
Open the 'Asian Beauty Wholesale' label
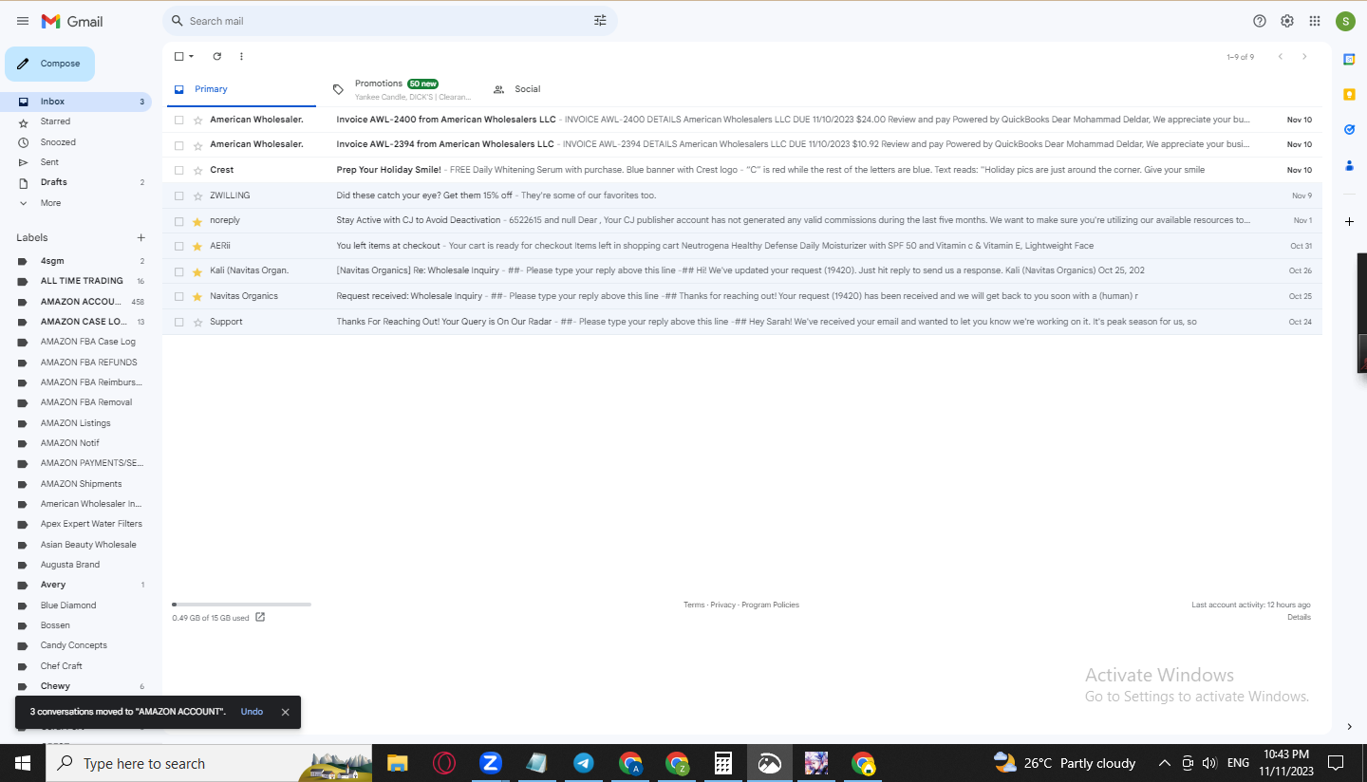click(88, 545)
